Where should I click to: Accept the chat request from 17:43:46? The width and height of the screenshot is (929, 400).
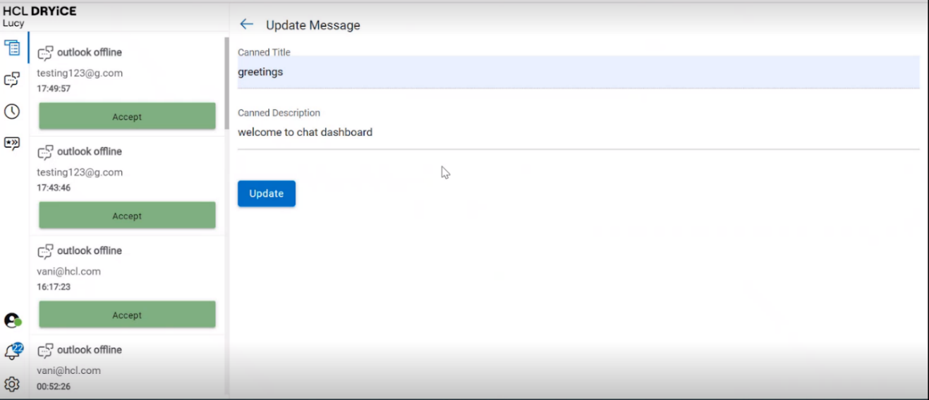pos(127,215)
